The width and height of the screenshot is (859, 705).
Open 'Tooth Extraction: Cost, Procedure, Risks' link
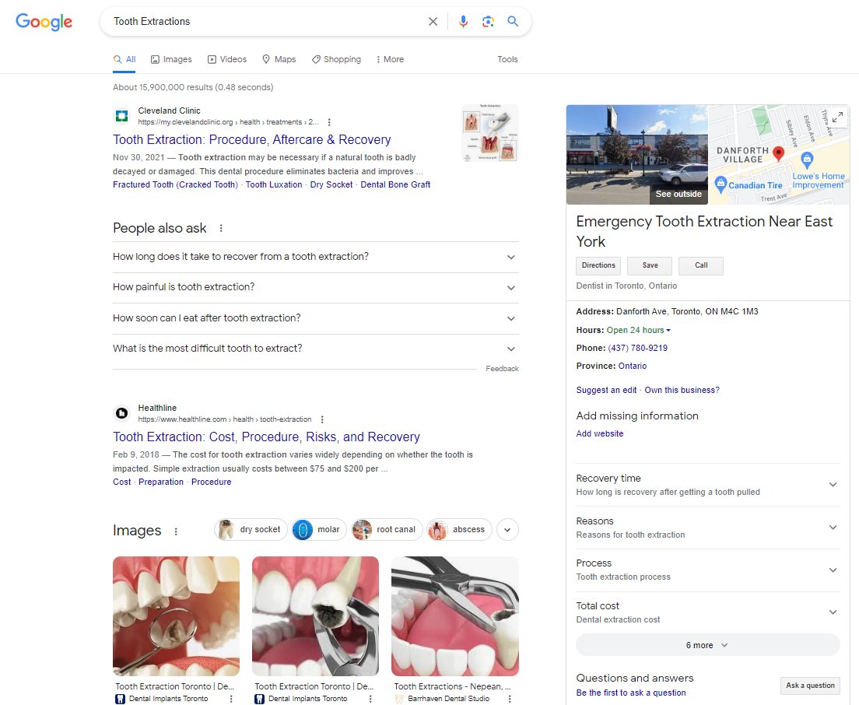pyautogui.click(x=266, y=437)
